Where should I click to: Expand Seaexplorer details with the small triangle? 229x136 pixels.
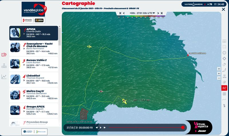pos(24,48)
